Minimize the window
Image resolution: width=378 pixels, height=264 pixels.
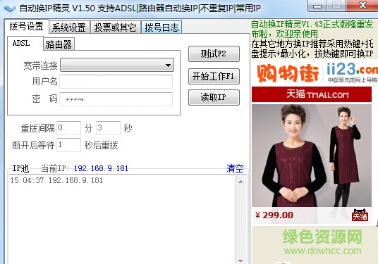(x=317, y=6)
